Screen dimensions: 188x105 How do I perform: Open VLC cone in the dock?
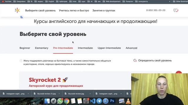pyautogui.click(x=128, y=101)
